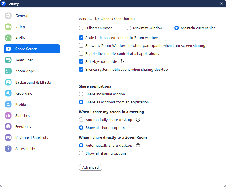Open Recording settings

tap(32, 93)
